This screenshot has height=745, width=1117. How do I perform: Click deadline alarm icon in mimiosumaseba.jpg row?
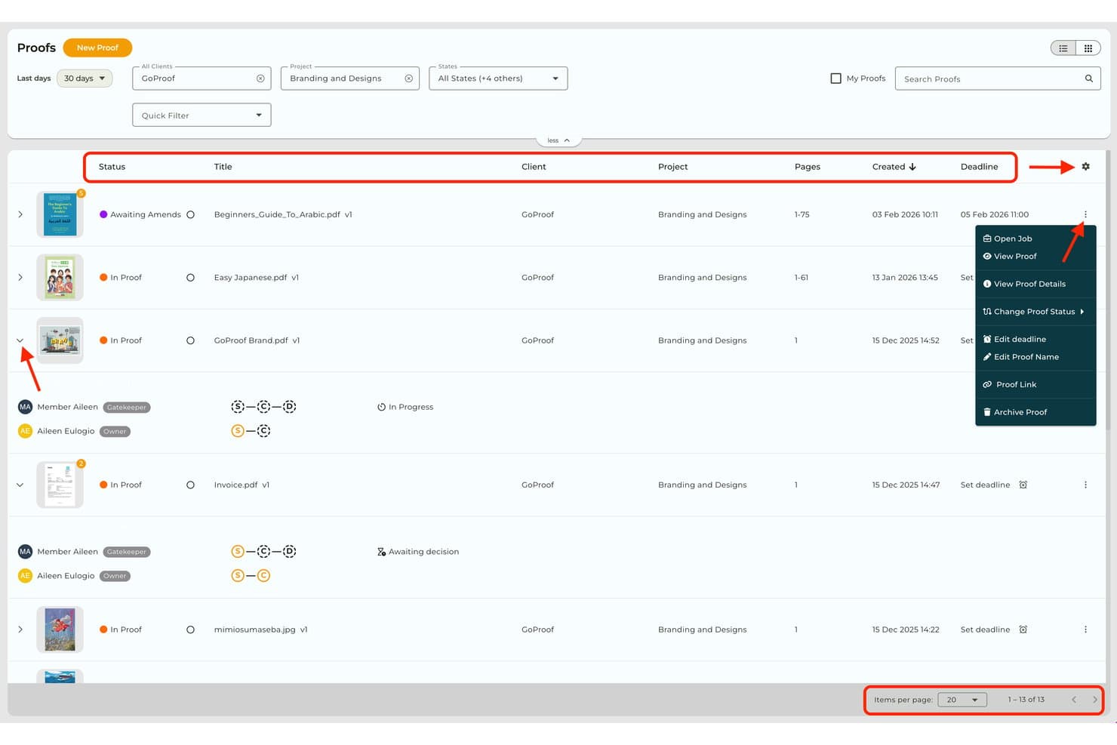click(1023, 630)
